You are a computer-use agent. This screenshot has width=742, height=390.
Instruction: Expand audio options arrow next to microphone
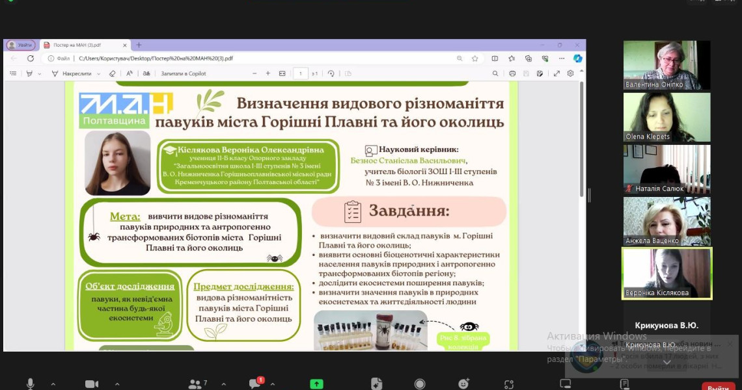[53, 384]
